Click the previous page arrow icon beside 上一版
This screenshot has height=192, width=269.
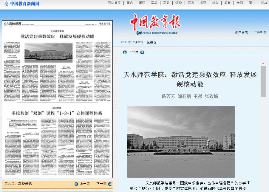[76, 184]
